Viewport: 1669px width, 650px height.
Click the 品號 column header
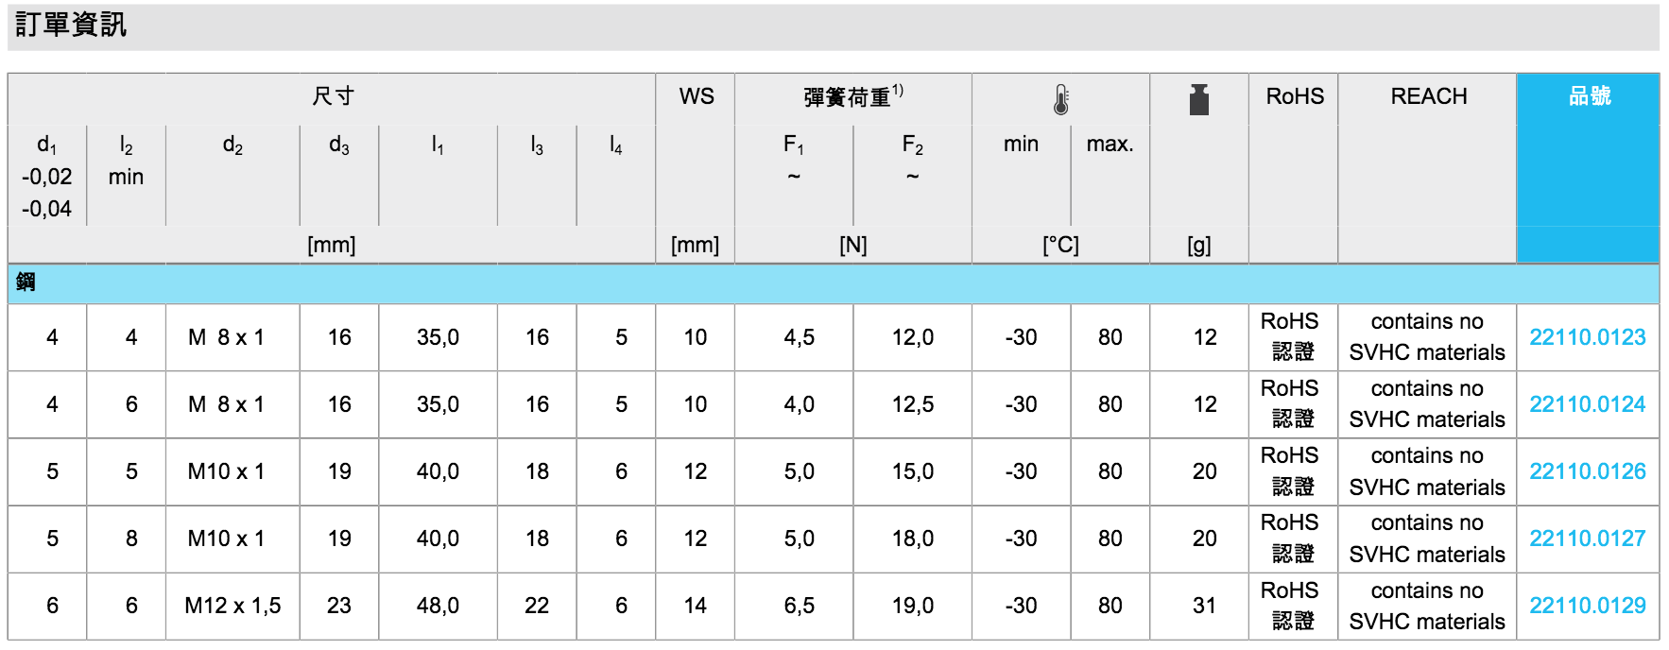[1589, 96]
